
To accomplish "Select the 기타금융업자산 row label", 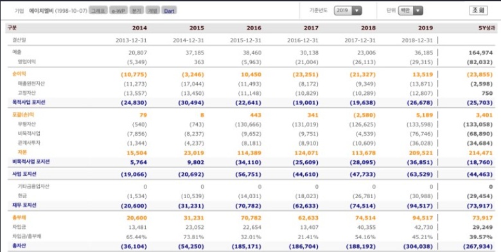I will (x=33, y=187).
